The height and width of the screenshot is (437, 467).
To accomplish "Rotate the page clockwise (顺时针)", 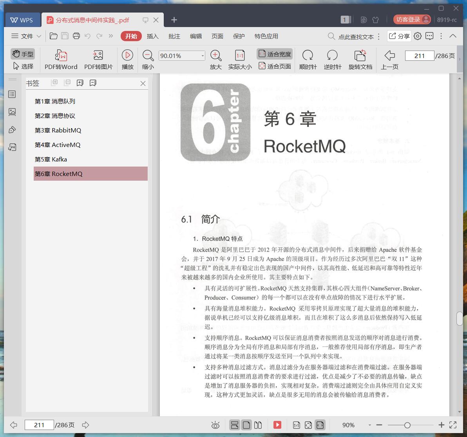I will coord(308,60).
